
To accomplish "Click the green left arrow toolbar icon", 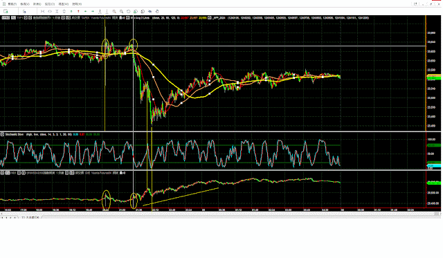I will [85, 11].
